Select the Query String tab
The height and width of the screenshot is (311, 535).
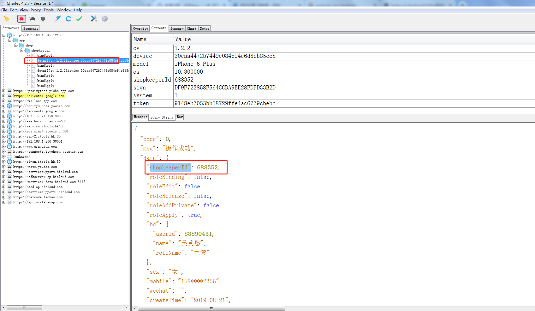tap(162, 117)
